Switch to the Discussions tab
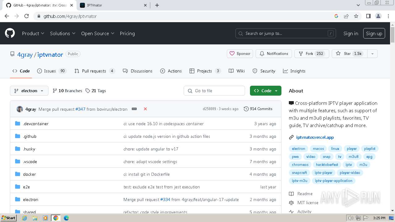This screenshot has height=222, width=395. 138,71
